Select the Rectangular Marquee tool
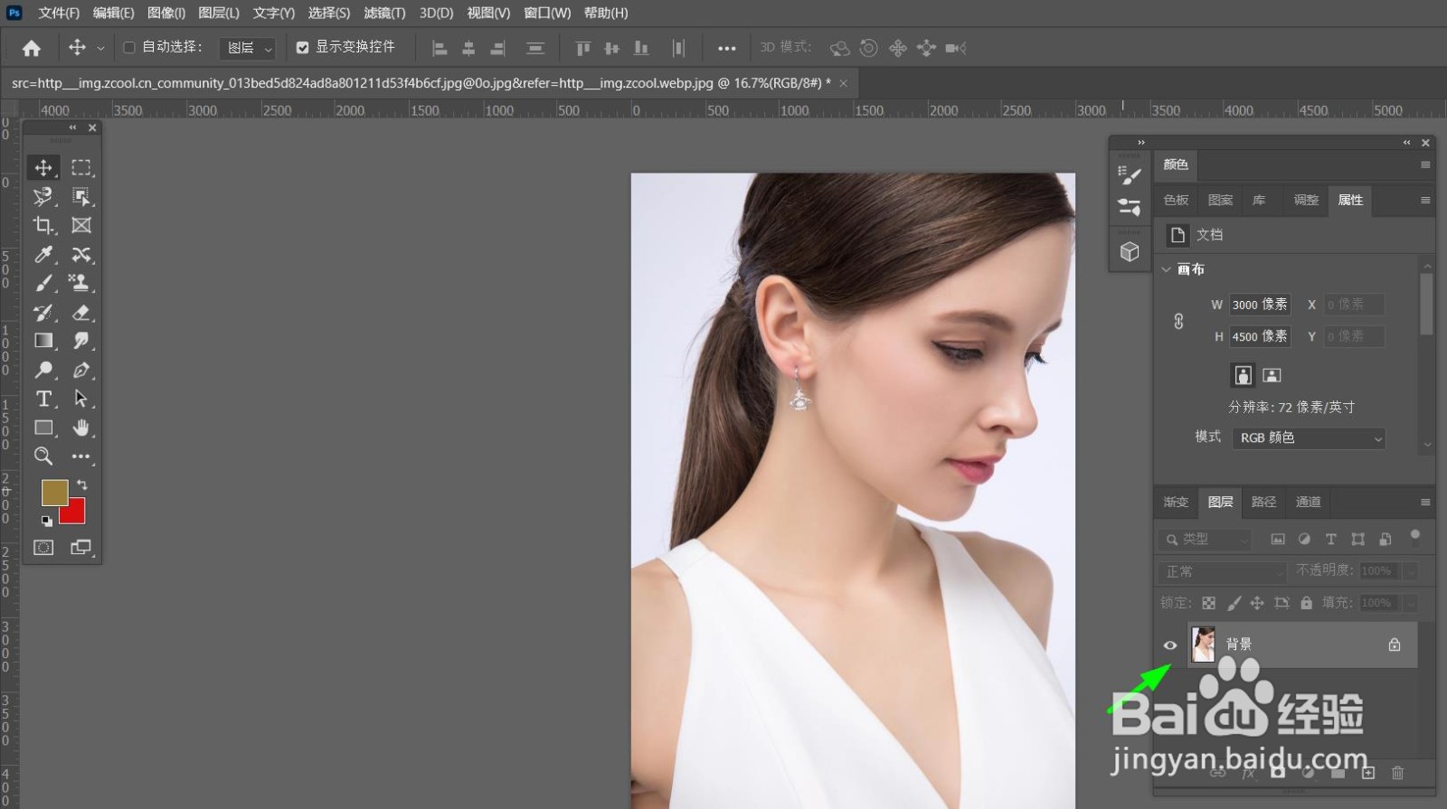 (81, 168)
